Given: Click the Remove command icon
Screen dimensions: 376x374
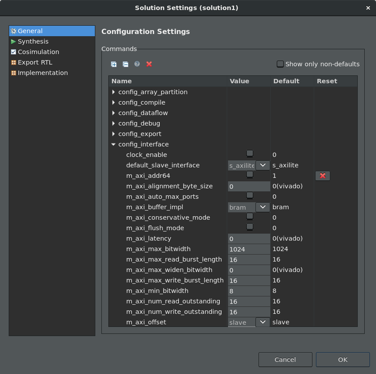Looking at the screenshot, I should 125,64.
